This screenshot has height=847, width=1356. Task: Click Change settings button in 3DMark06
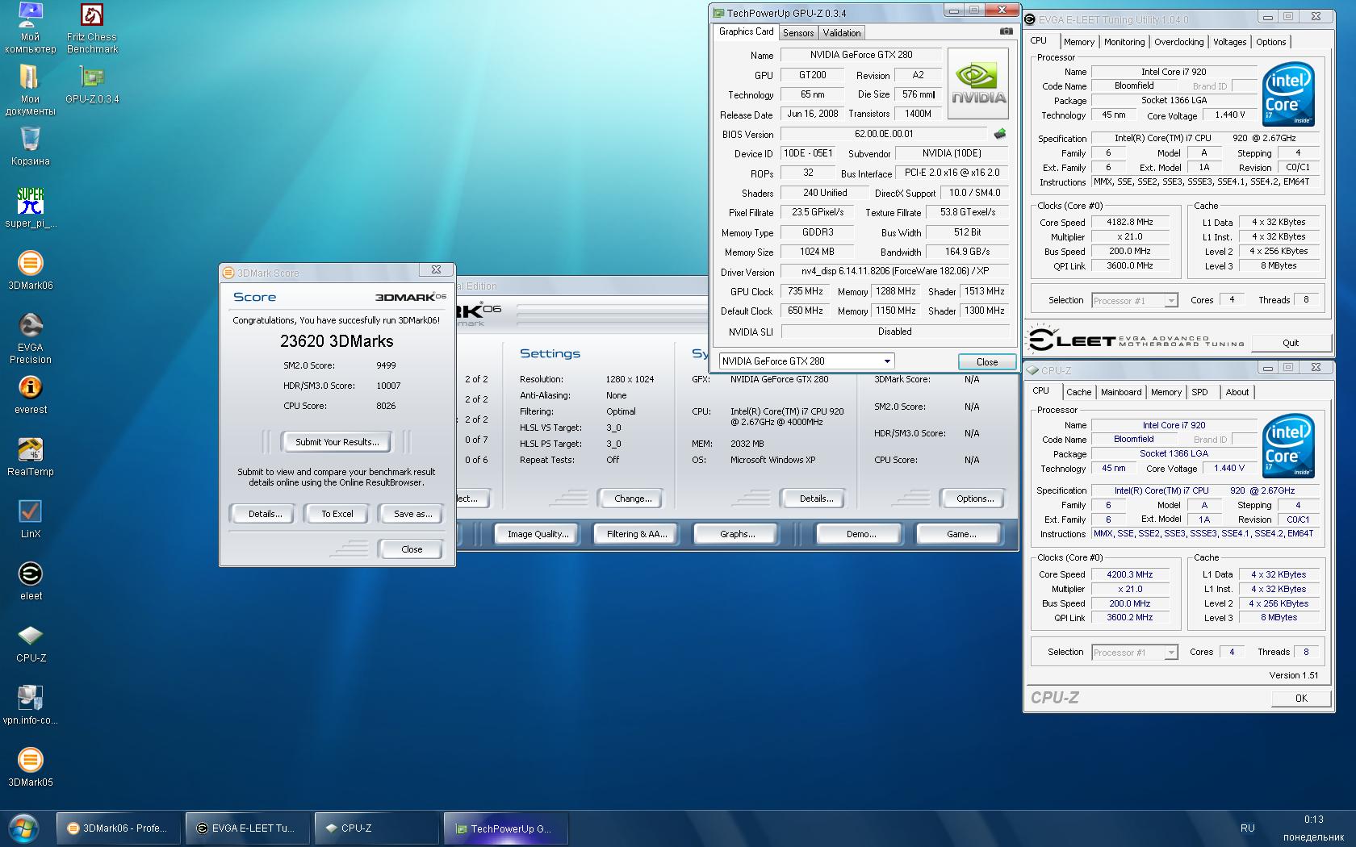click(633, 499)
